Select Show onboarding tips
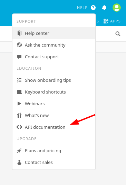Viewport: 126px width, 185px height. (54, 80)
